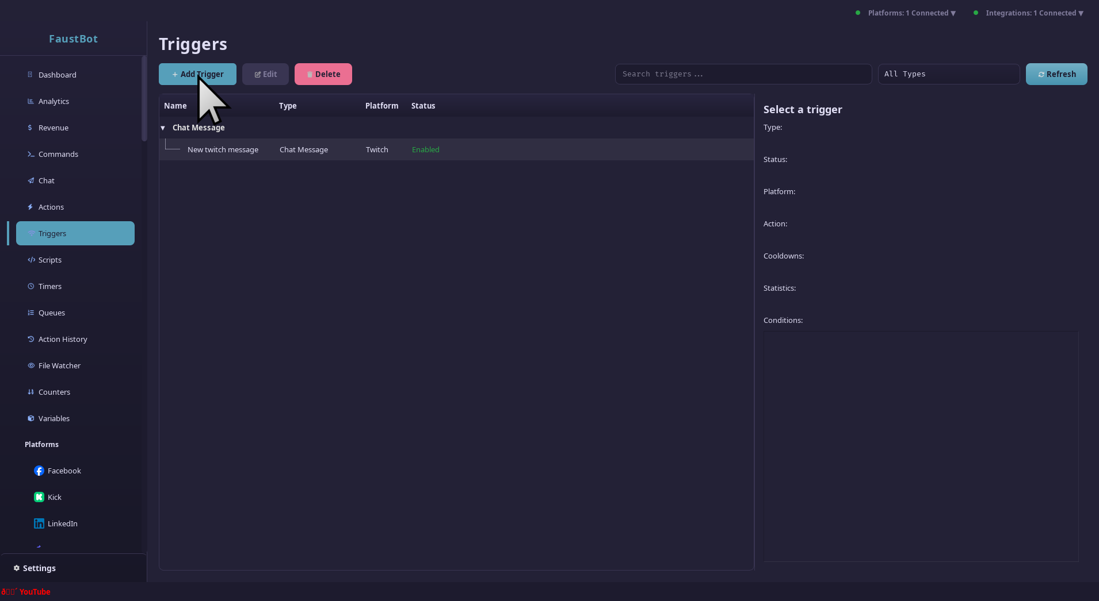Click the Scripts code icon
The image size is (1099, 601).
click(31, 260)
